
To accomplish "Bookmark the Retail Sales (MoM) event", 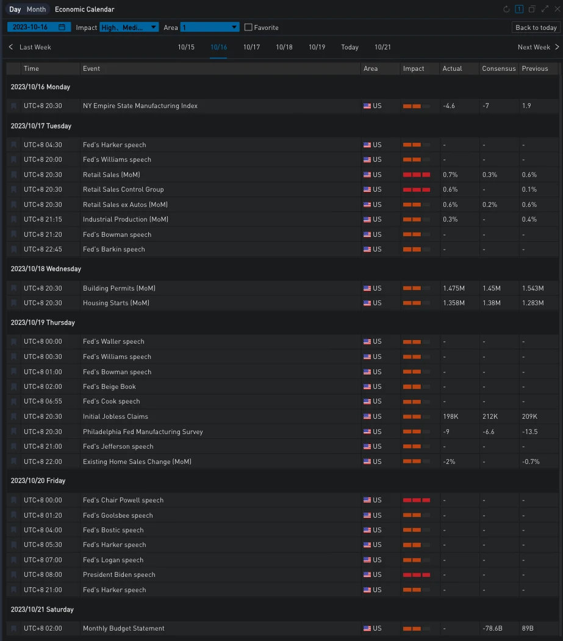I will point(14,175).
